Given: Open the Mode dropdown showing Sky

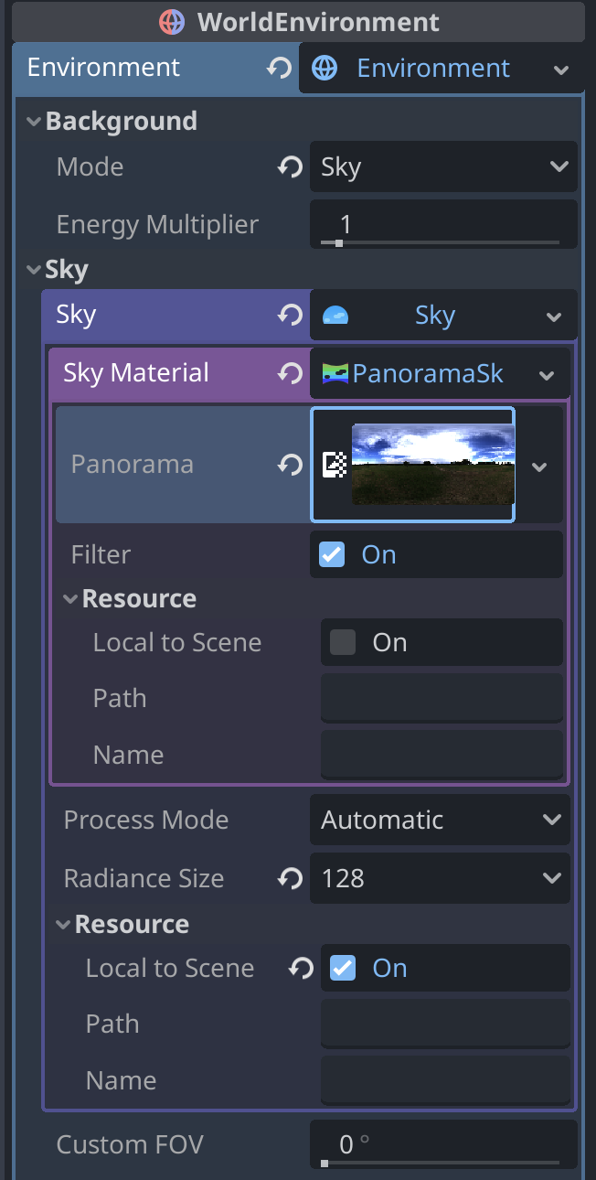Looking at the screenshot, I should coord(443,166).
